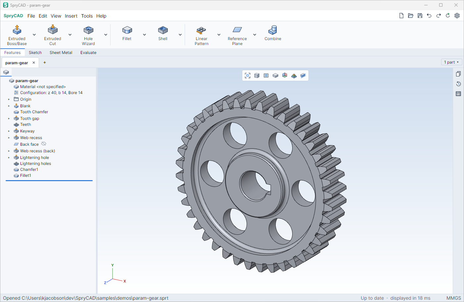Open Linear Pattern dropdown arrow
Viewport: 464px width, 302px height.
click(x=219, y=35)
